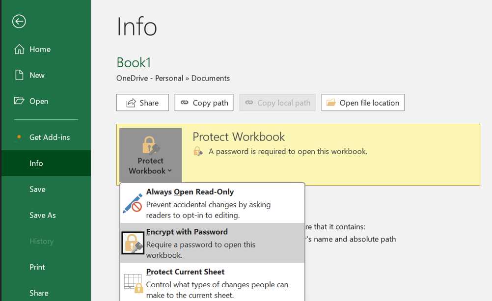Click the New blank page icon
The width and height of the screenshot is (492, 301).
tap(19, 75)
